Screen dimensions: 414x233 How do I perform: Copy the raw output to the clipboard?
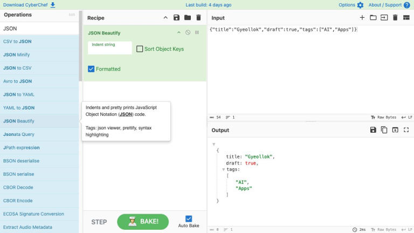point(384,129)
